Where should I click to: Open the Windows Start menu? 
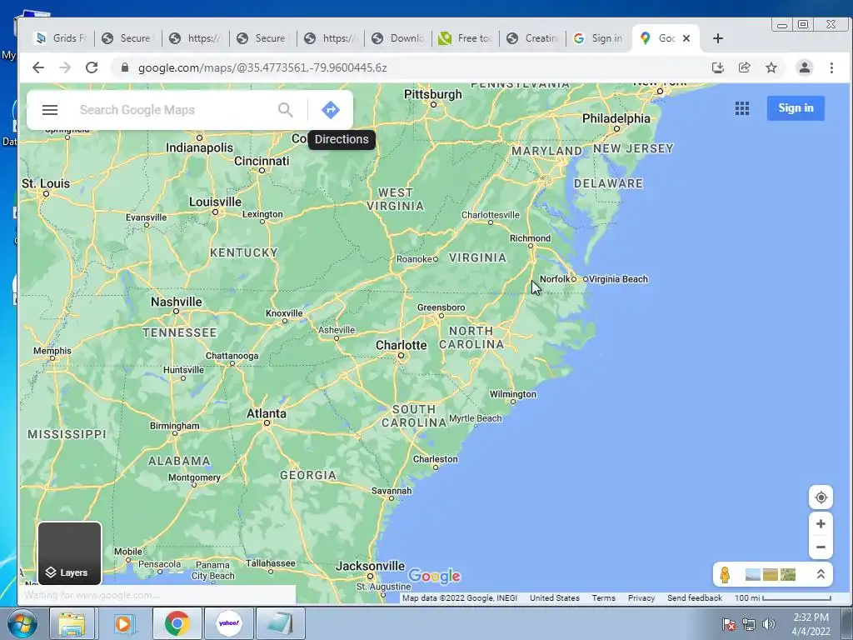[x=22, y=623]
